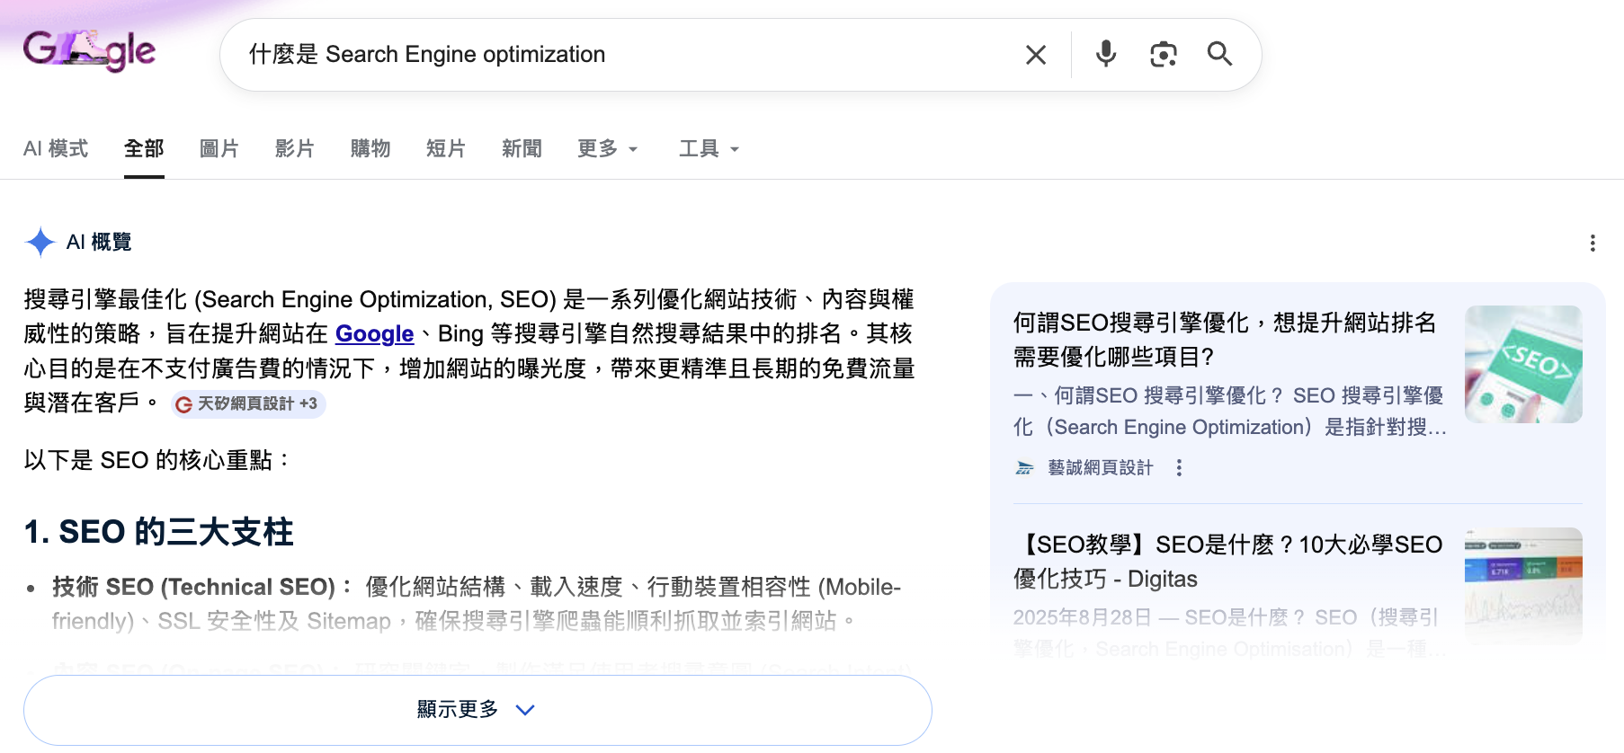
Task: Click the Google doodle logo
Action: [89, 50]
